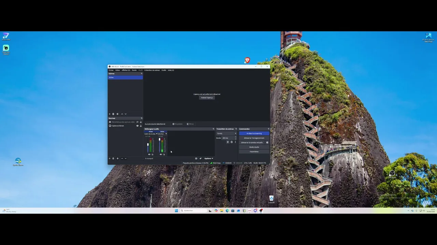437x245 pixels.
Task: Open the Docks menu
Action: (x=134, y=70)
